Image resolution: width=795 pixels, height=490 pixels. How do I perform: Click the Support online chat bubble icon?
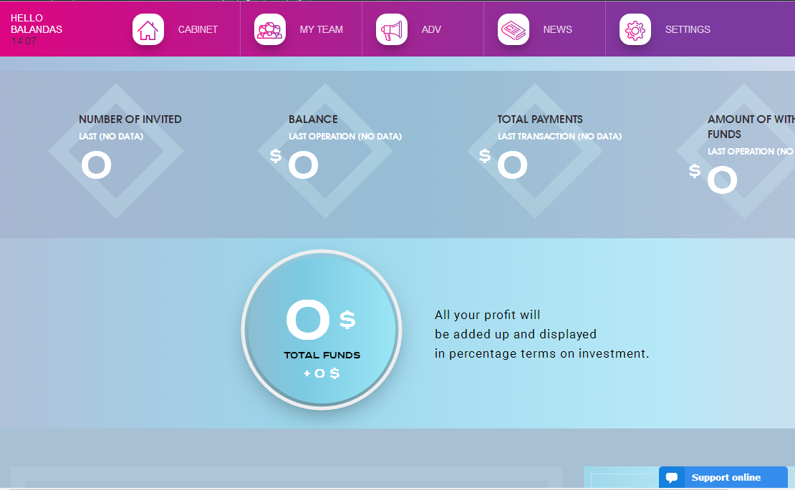672,478
